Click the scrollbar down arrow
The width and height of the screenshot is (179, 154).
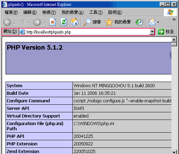tap(174, 152)
